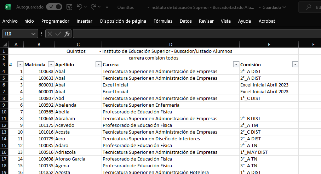Open the Acrobat tab
This screenshot has height=174, width=321.
click(x=267, y=21)
